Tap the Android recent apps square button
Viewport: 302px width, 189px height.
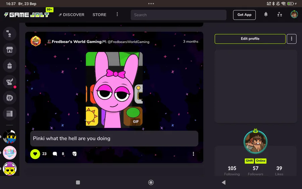click(78, 182)
